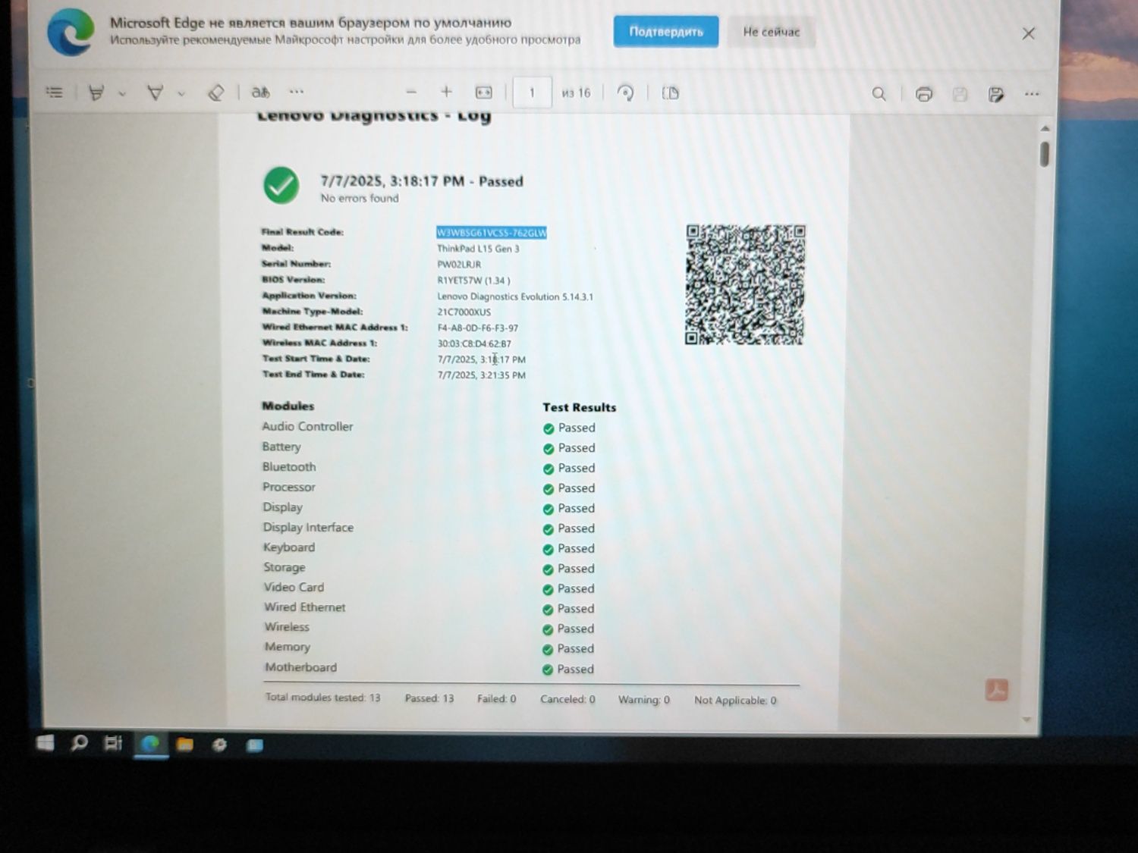Print the PDF document

(x=923, y=94)
